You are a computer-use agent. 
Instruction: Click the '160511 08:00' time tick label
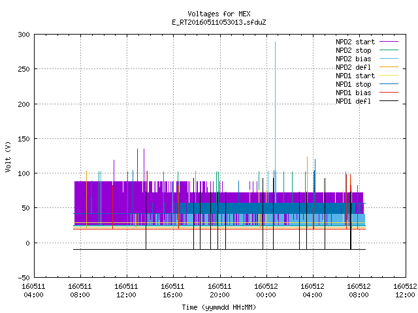point(80,291)
